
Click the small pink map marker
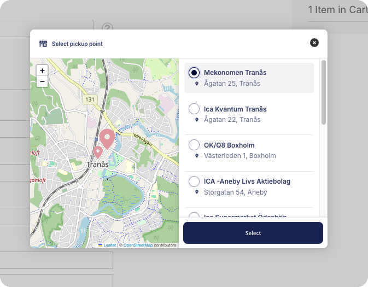point(98,152)
